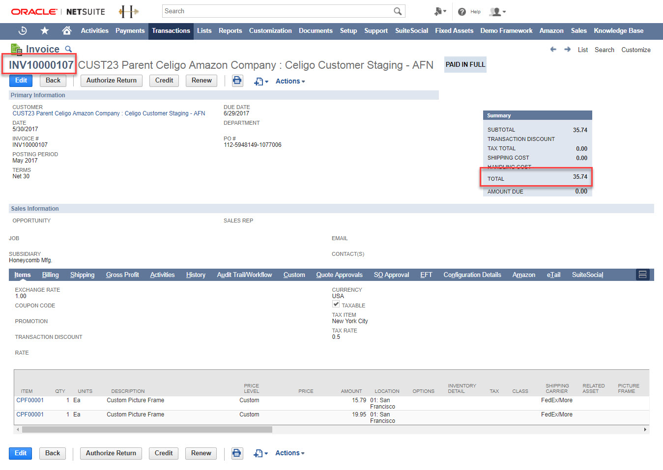The image size is (663, 470).
Task: Open the Reports menu
Action: point(231,31)
